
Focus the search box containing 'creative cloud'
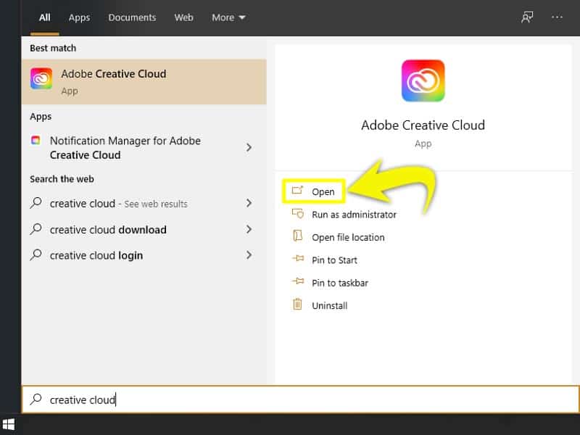click(300, 399)
